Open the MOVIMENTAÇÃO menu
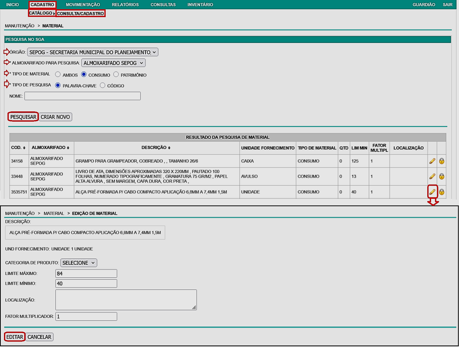 [83, 5]
